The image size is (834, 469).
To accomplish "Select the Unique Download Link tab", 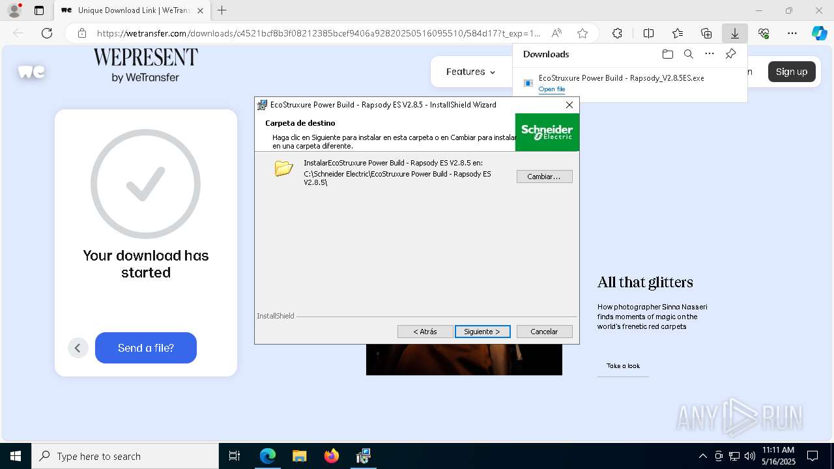I will pos(132,10).
